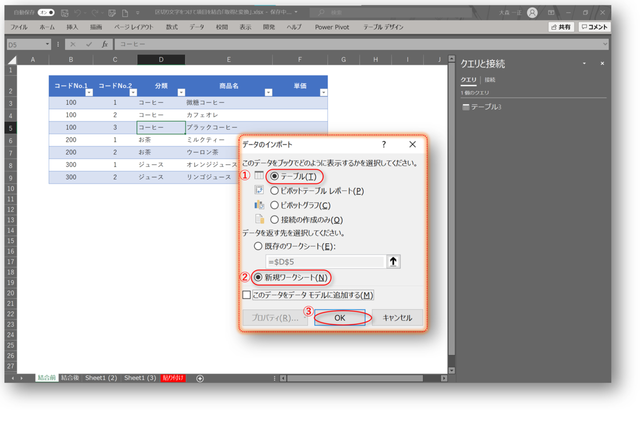Select row header 5
Image resolution: width=644 pixels, height=434 pixels.
coord(11,128)
